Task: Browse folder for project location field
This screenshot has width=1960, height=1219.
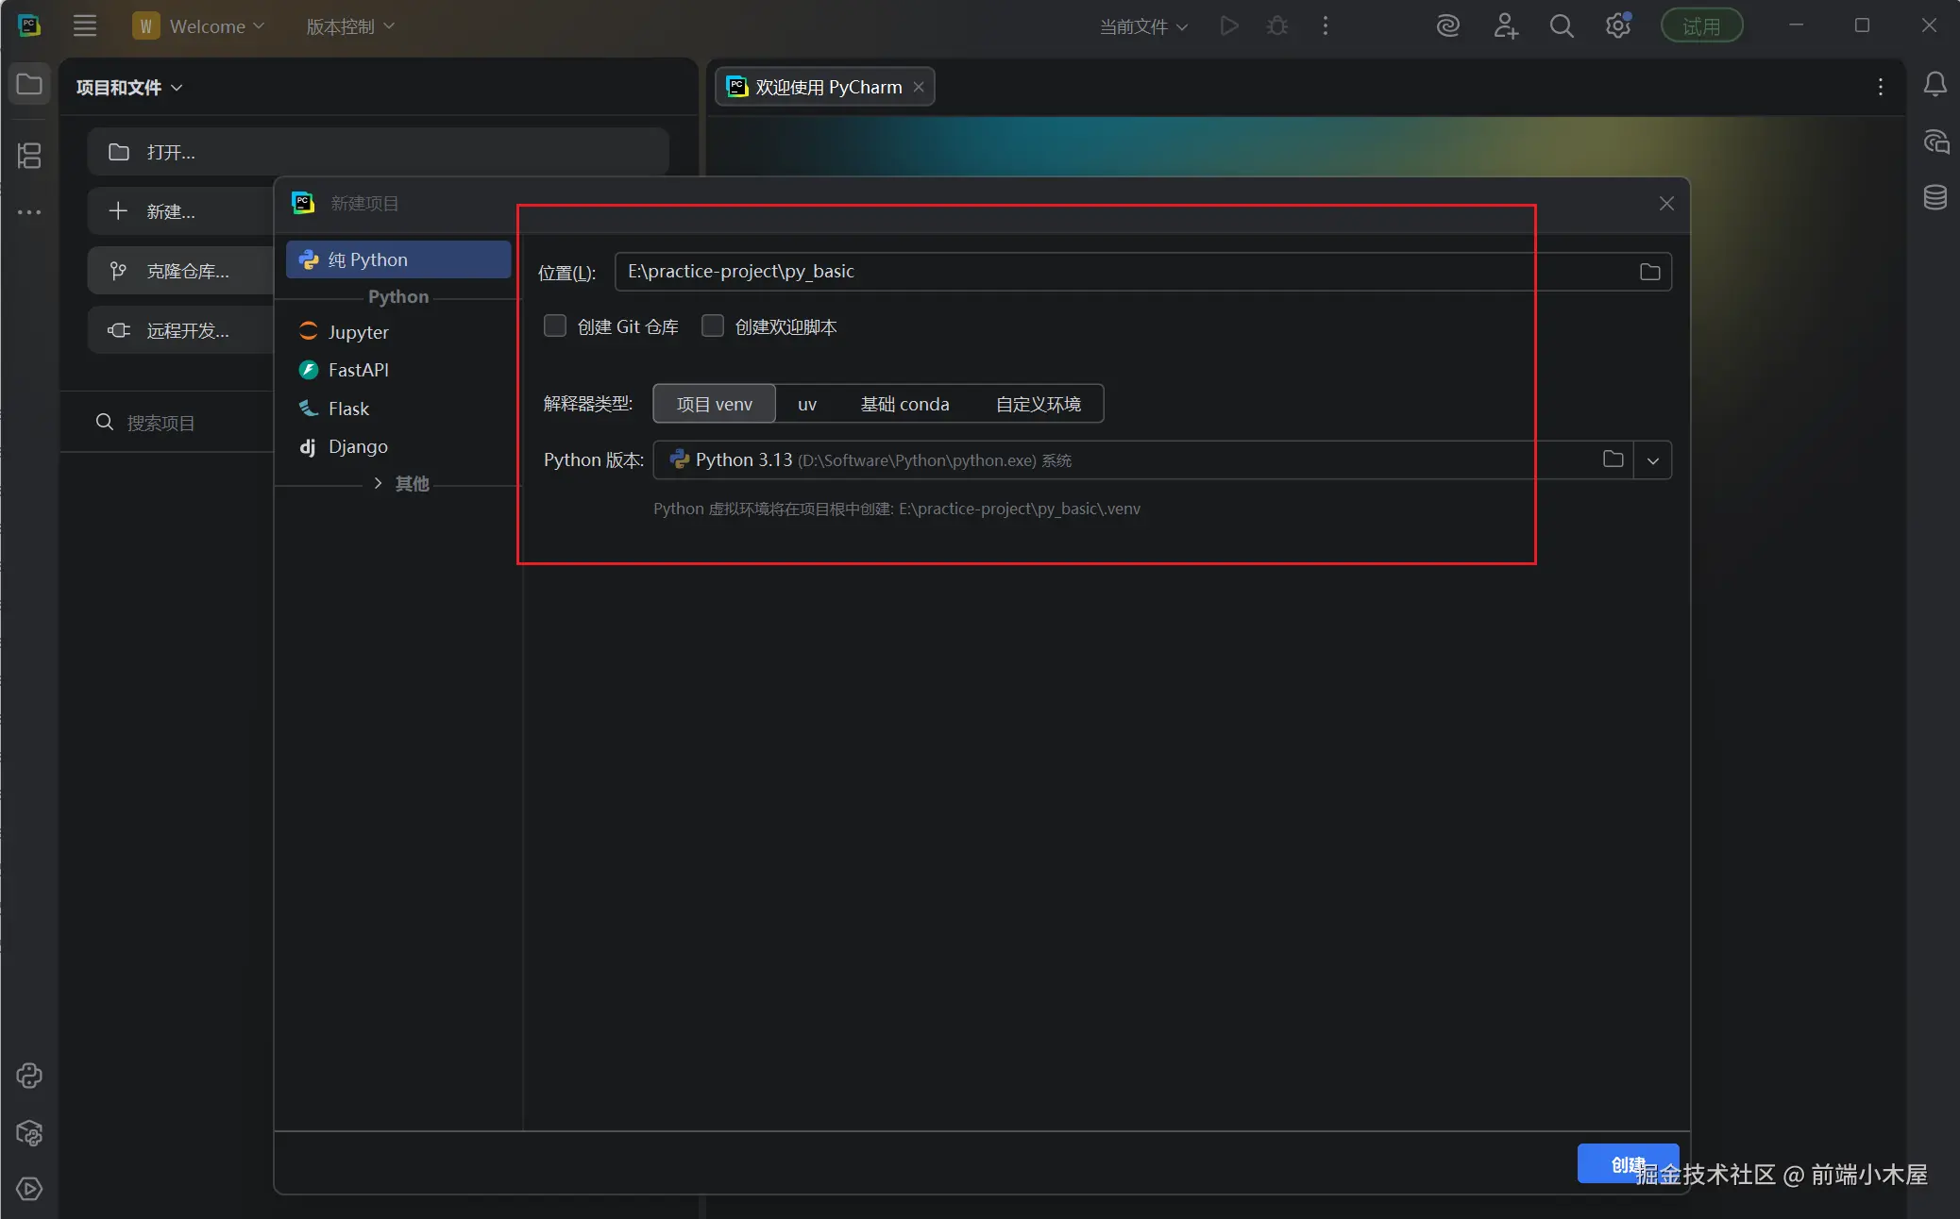Action: 1649,272
